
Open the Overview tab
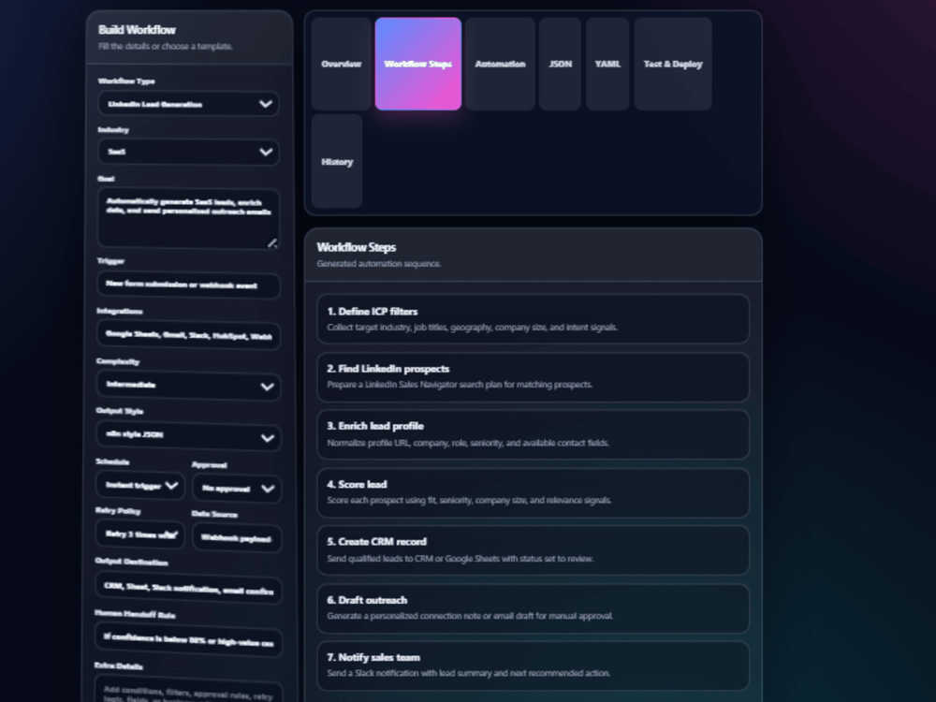(341, 64)
